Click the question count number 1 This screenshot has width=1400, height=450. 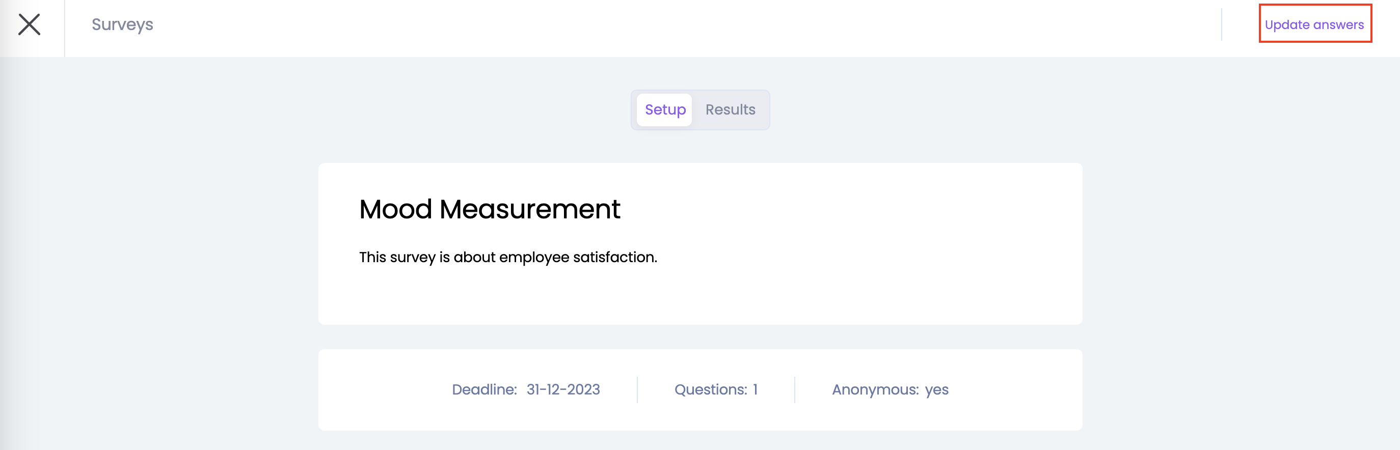pyautogui.click(x=755, y=390)
